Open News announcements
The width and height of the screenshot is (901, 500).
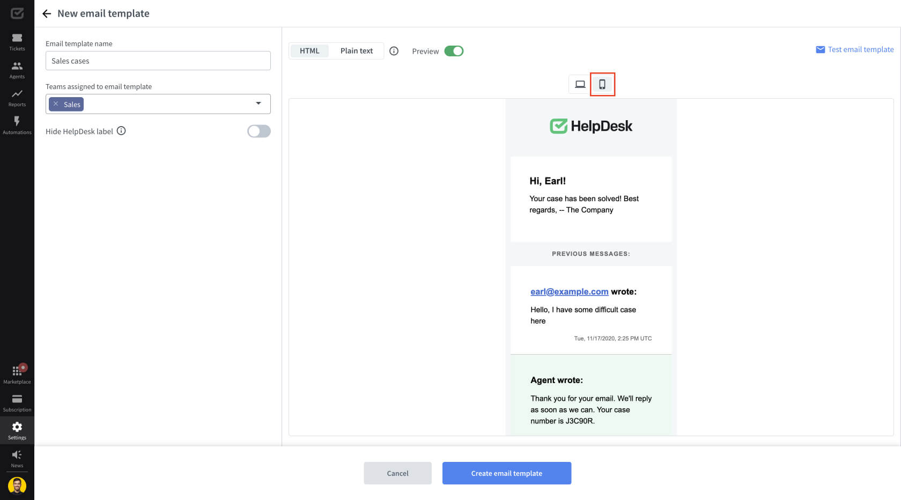click(17, 459)
